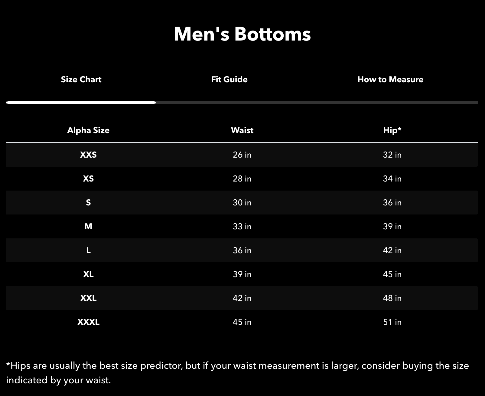485x396 pixels.
Task: Switch to the Fit Guide tab
Action: coord(229,80)
